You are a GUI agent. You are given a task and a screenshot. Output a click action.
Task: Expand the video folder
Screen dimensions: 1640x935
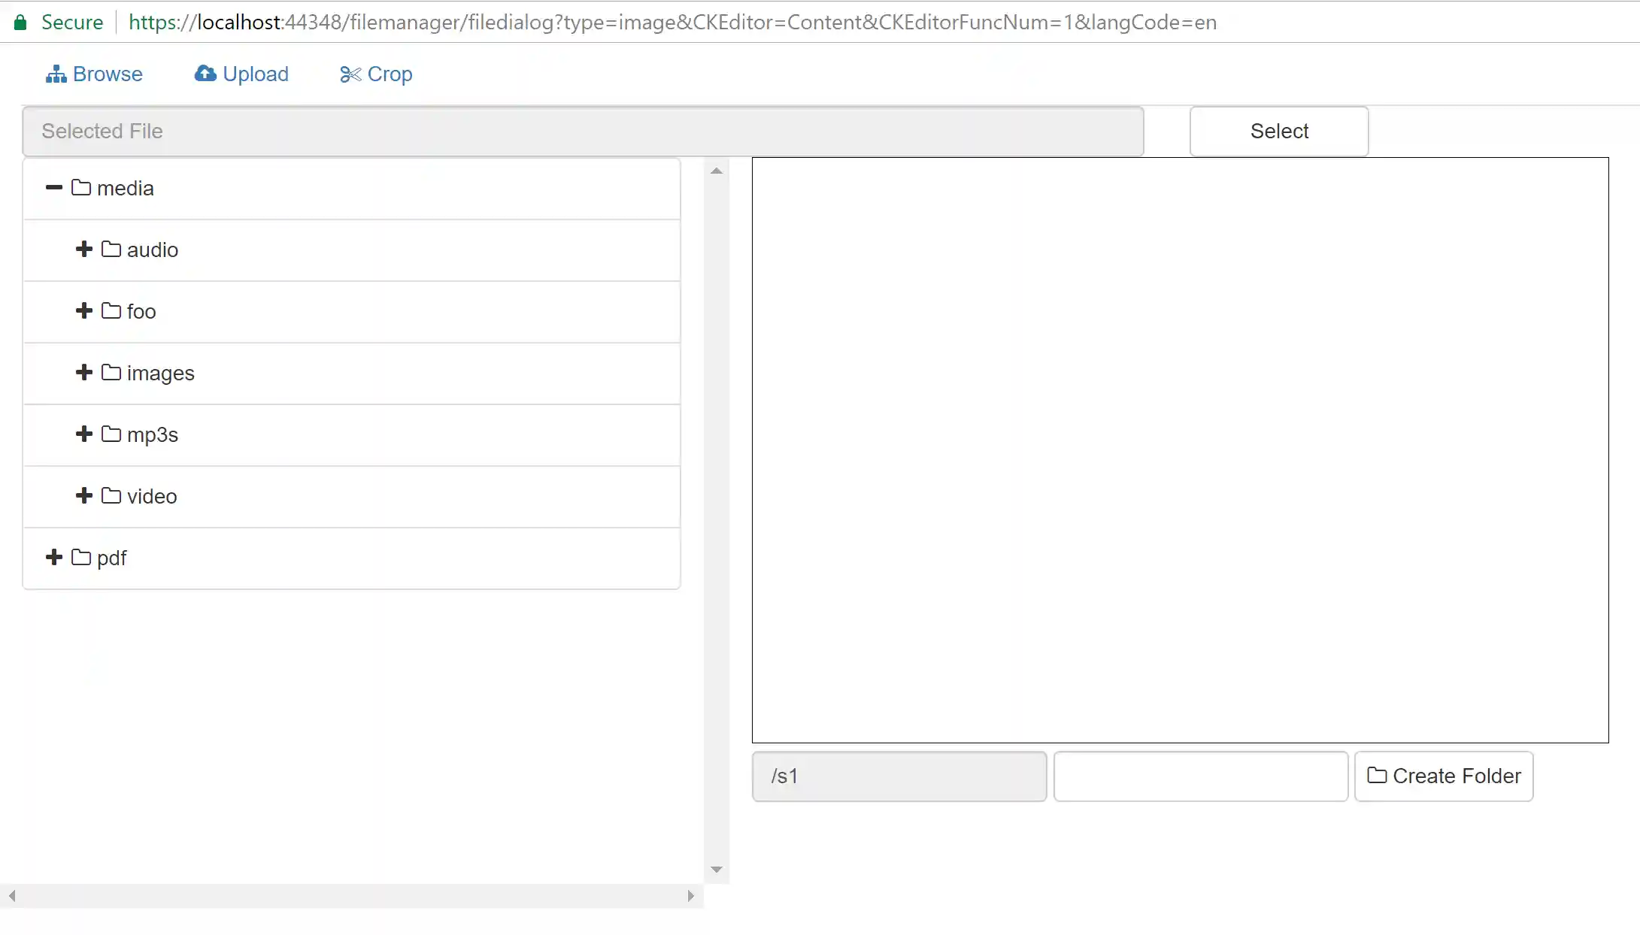83,495
